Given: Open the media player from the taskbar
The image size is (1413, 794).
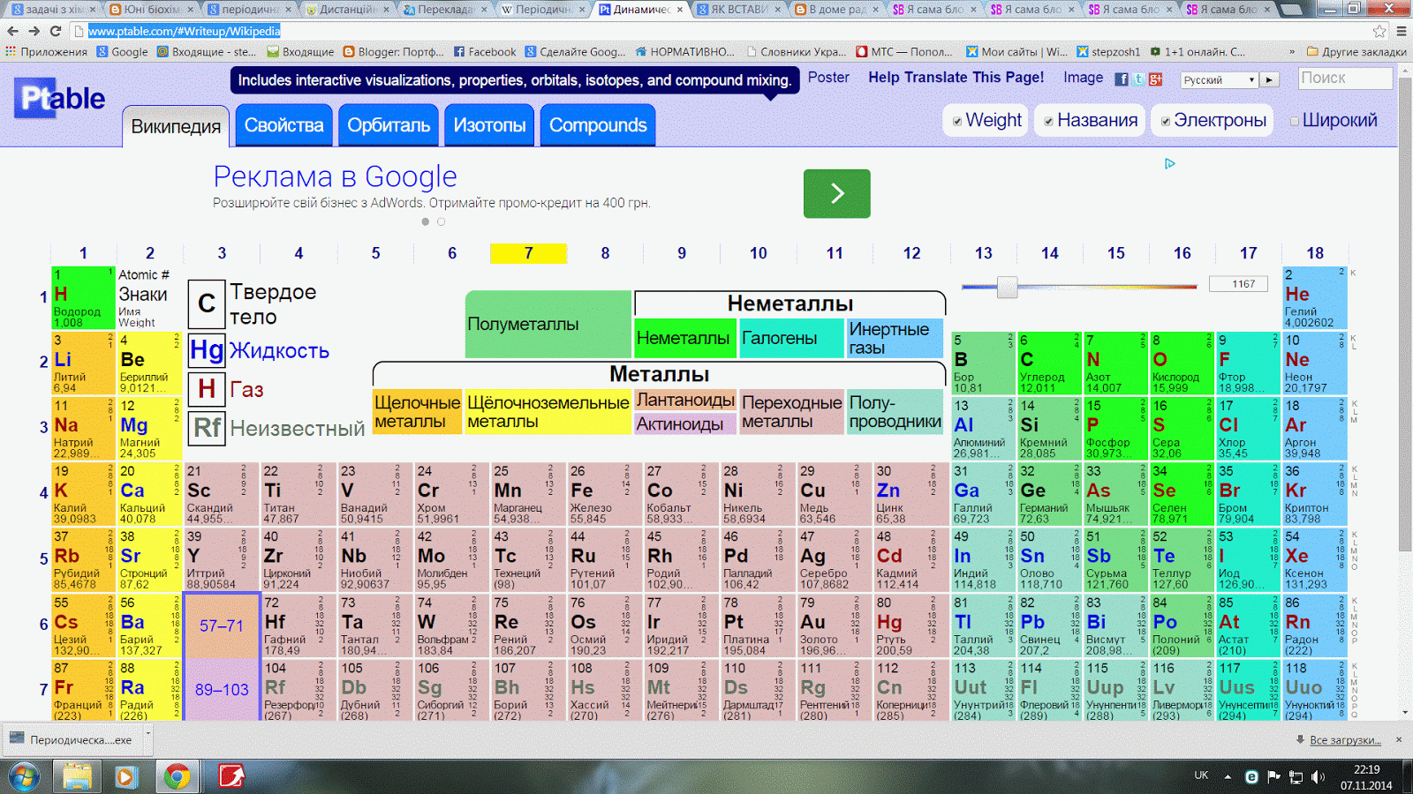Looking at the screenshot, I should coord(125,777).
